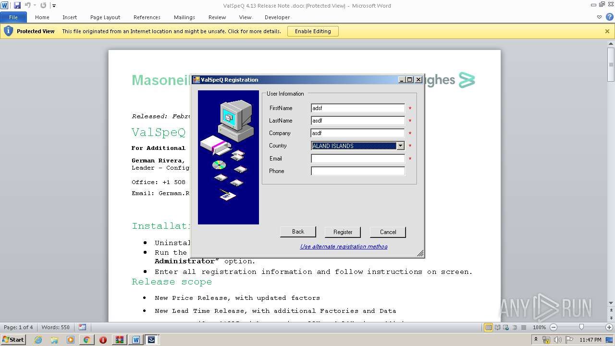Switch to the Home ribbon tab
The image size is (615, 346).
tap(42, 17)
